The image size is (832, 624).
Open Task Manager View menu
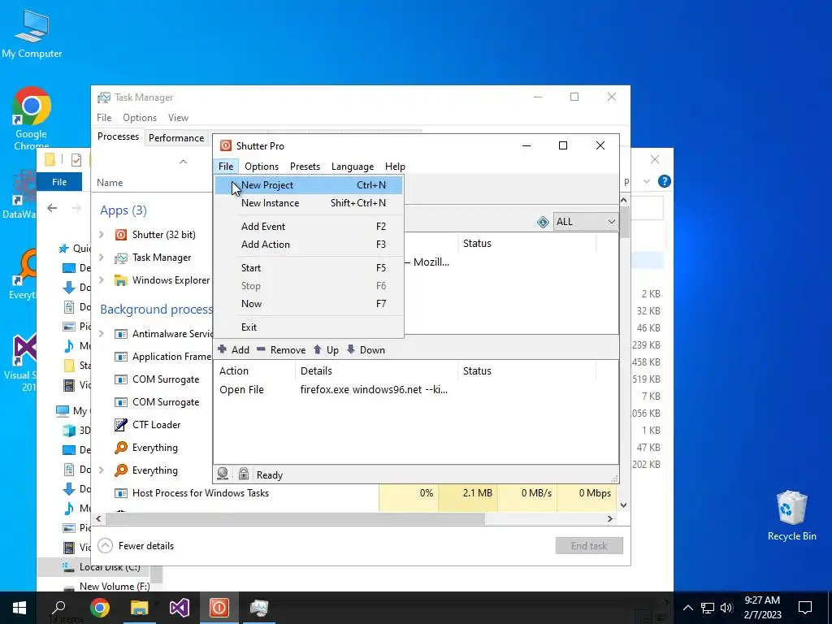[178, 118]
